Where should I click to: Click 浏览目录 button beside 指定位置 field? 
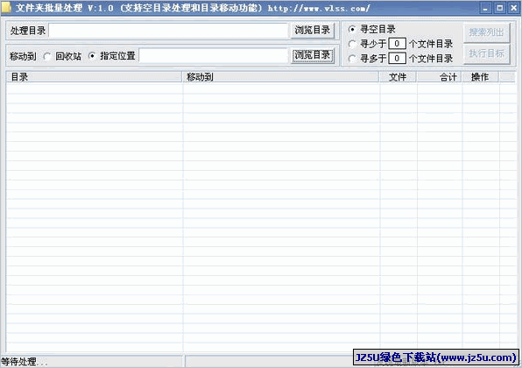coord(313,55)
